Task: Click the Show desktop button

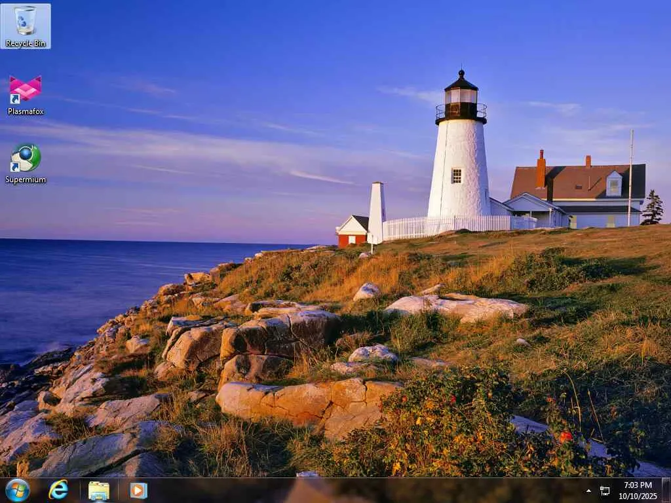Action: 666,490
